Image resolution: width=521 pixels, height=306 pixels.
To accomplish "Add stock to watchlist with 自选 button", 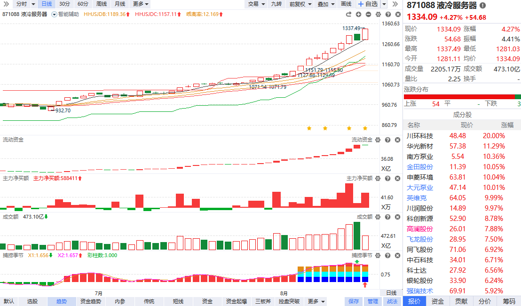I will tap(368, 4).
